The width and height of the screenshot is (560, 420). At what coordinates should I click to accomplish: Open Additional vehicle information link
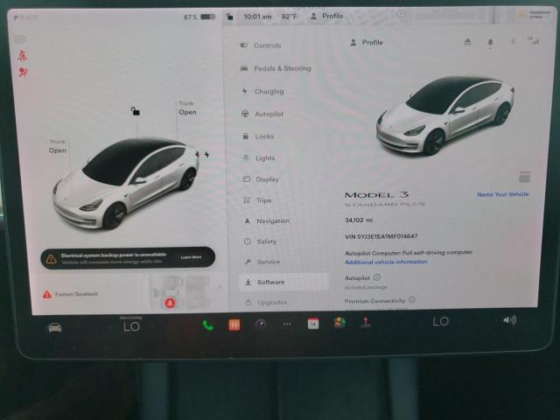(x=386, y=262)
